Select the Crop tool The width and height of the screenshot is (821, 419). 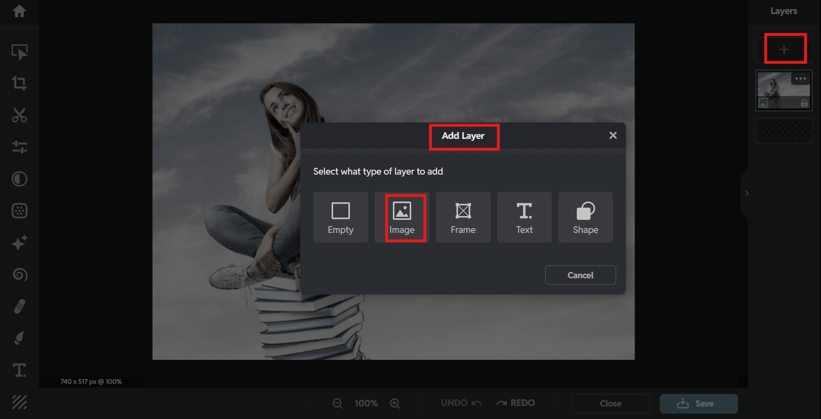19,83
